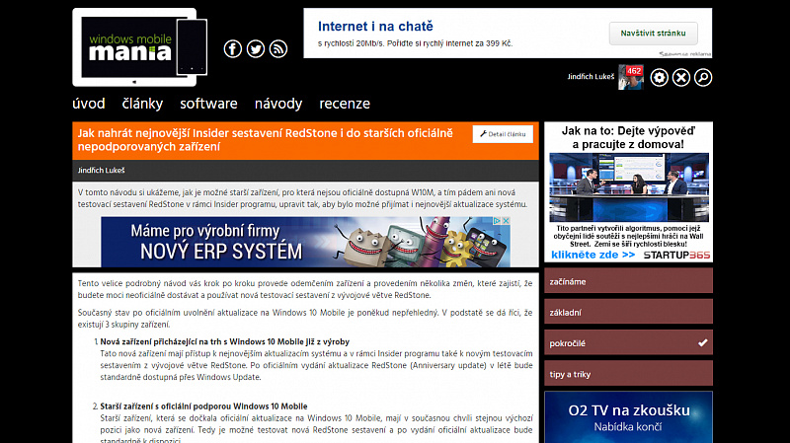Screen dimensions: 790x443
Task: Open the STARTUP365 ad thumbnail image
Action: 629,187
